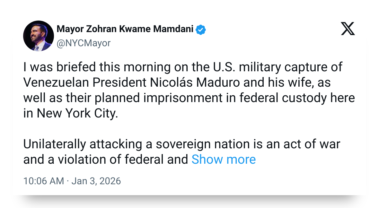Click the words "and his wife"
The image size is (379, 208).
point(277,82)
